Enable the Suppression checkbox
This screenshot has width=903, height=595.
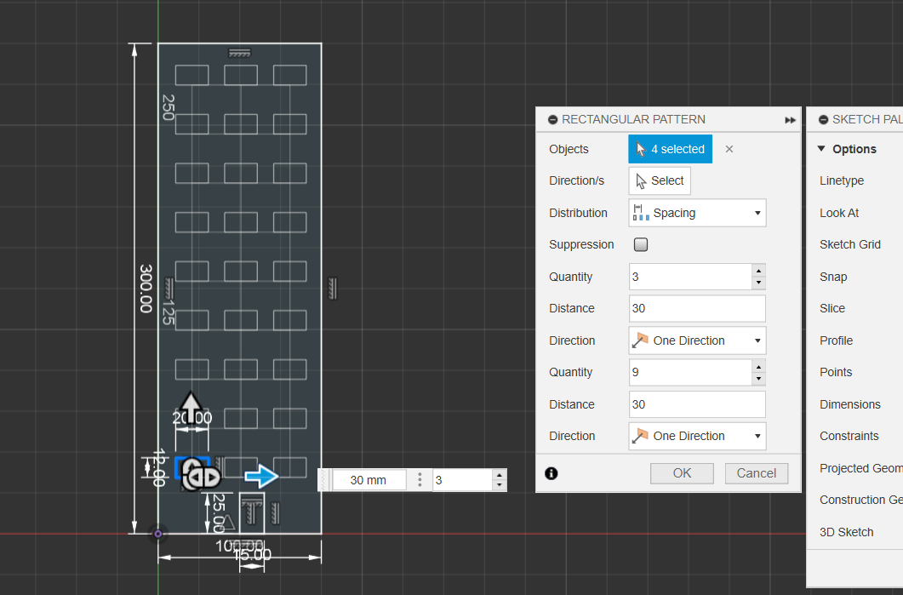[x=642, y=245]
